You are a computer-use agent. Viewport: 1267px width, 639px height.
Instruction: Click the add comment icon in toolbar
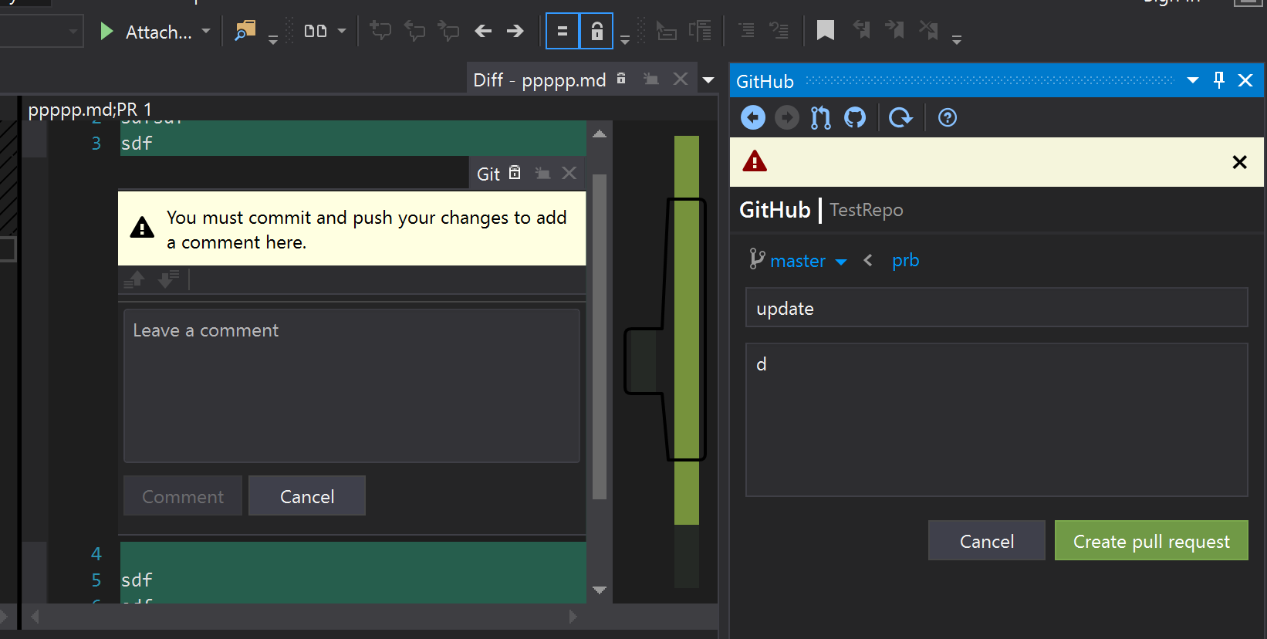(x=380, y=31)
